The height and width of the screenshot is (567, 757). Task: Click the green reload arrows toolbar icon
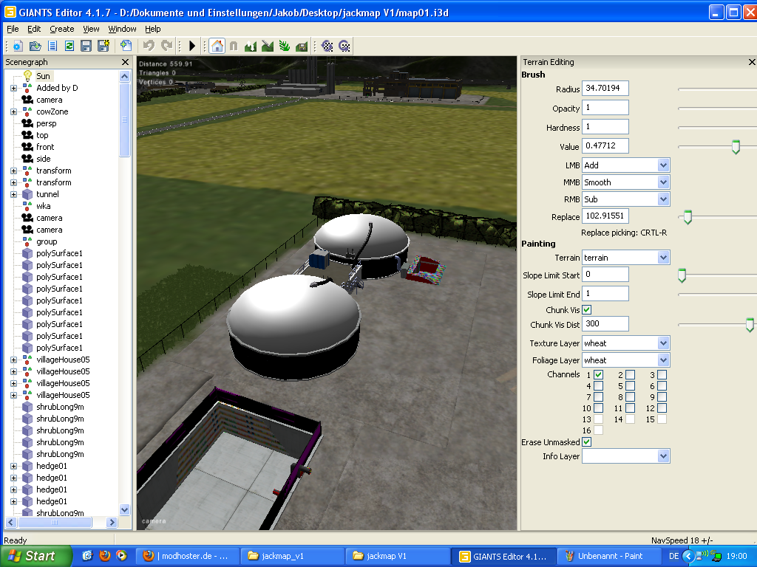(69, 47)
